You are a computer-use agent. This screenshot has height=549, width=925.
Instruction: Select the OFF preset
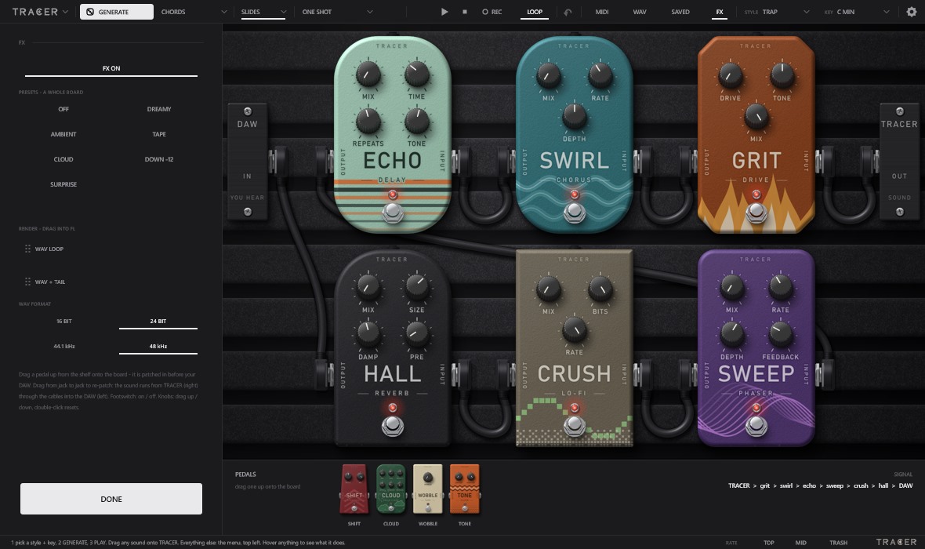tap(63, 109)
